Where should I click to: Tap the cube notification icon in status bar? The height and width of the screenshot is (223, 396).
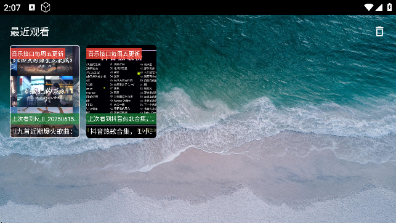point(46,7)
